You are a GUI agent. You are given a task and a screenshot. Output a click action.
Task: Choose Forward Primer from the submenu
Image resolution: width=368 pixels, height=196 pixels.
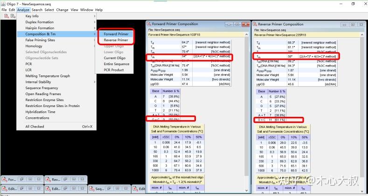click(116, 34)
